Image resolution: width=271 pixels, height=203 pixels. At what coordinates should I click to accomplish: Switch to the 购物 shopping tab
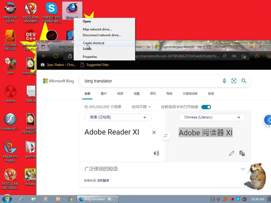169,94
